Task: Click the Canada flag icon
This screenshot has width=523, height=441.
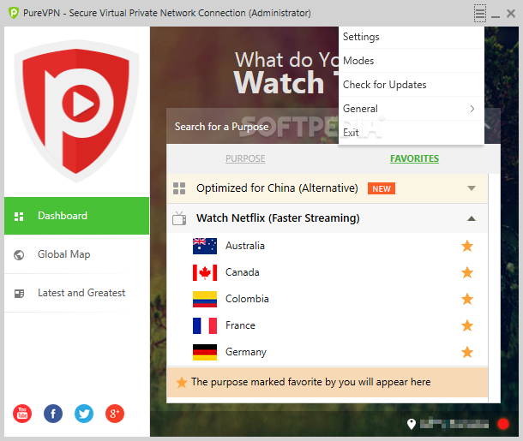Action: [x=205, y=273]
